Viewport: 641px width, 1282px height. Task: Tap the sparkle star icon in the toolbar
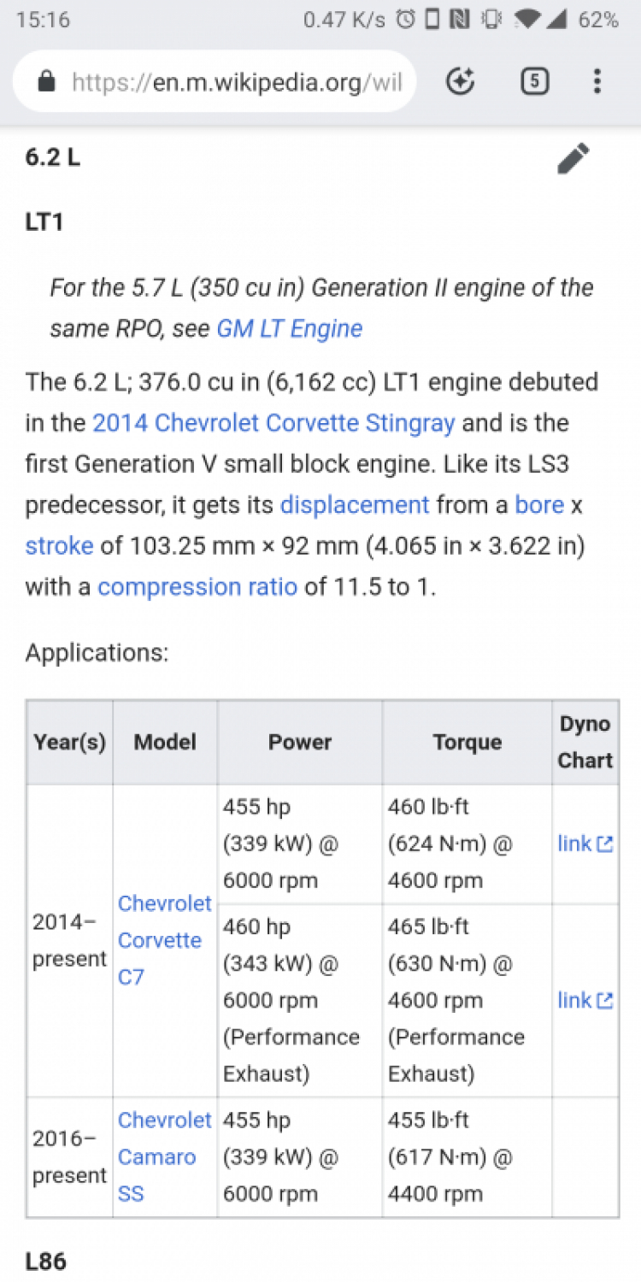461,81
